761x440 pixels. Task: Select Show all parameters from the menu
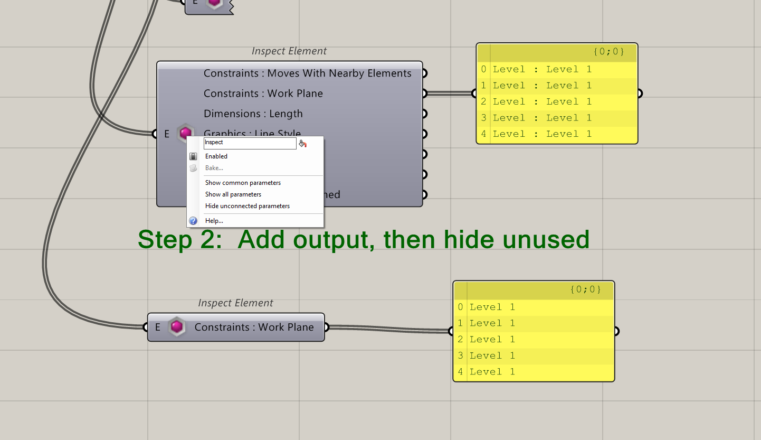[x=233, y=194]
